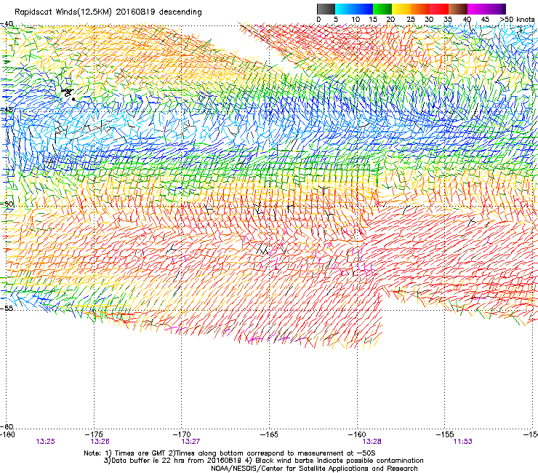The image size is (538, 473).
Task: Click the 'NOAA/NESDIS/Center for Satellite Applications and Research' credit
Action: (314, 469)
